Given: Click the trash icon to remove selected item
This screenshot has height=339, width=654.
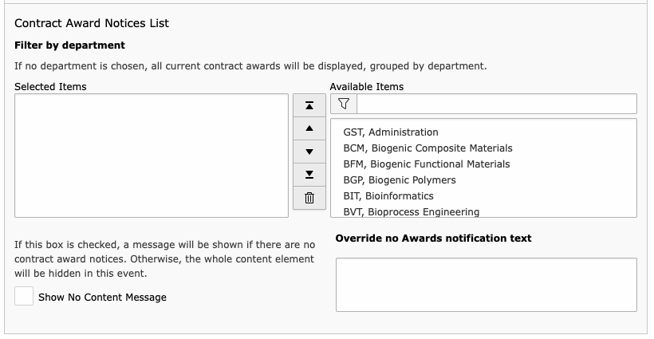Looking at the screenshot, I should (309, 198).
